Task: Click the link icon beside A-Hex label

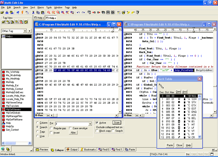Action: (x=137, y=115)
